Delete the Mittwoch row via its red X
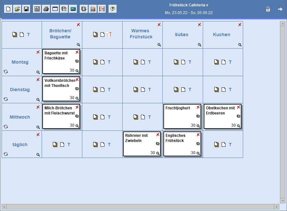Image resolution: width=287 pixels, height=211 pixels. 38,107
